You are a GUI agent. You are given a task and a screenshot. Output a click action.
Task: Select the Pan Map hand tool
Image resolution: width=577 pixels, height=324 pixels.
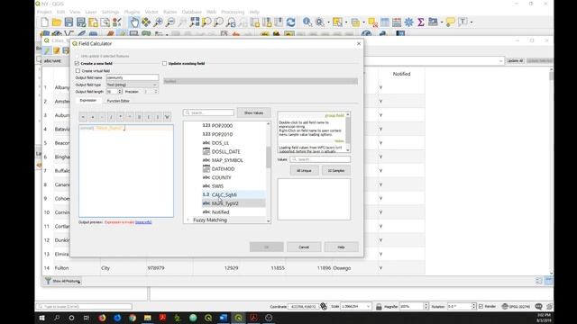134,22
